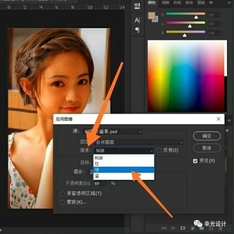Click the 通道 combo box showing RGB
The height and width of the screenshot is (234, 234).
click(x=124, y=151)
